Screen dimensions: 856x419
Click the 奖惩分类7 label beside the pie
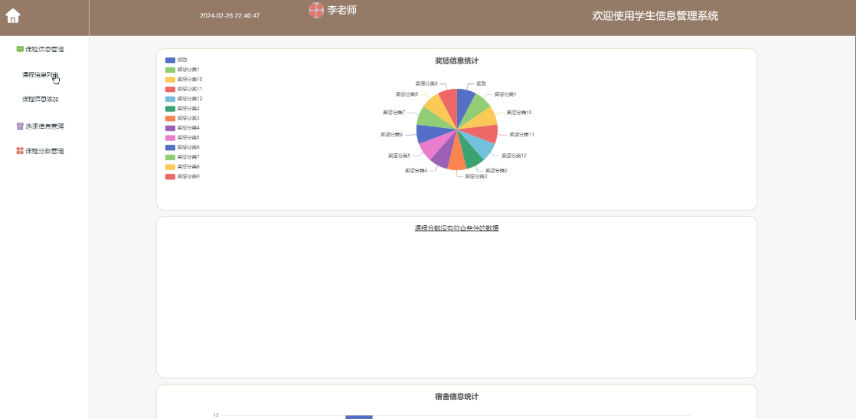[x=394, y=113]
